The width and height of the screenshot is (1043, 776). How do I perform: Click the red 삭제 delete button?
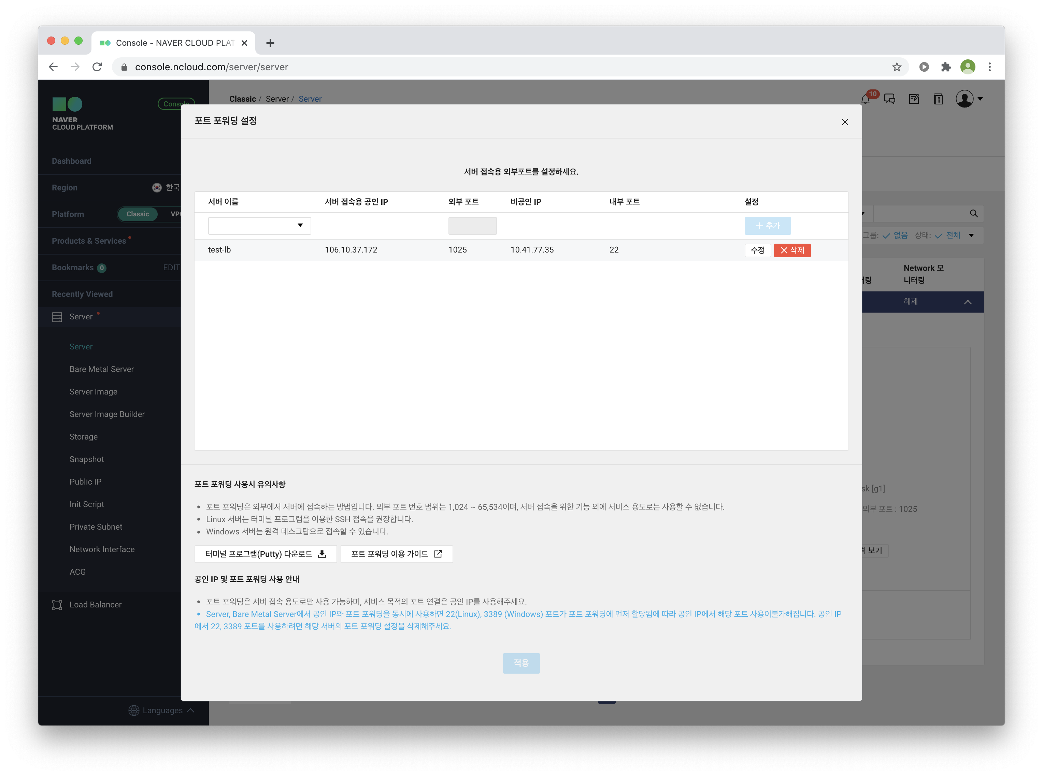pyautogui.click(x=792, y=250)
